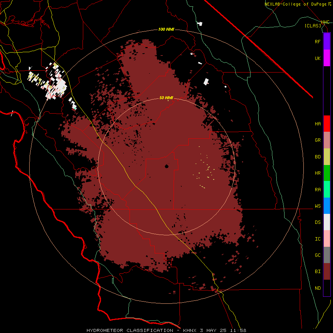Viewport: 333px width, 333px height.
Task: Click the IC light pink legend swatch
Action: tap(327, 239)
